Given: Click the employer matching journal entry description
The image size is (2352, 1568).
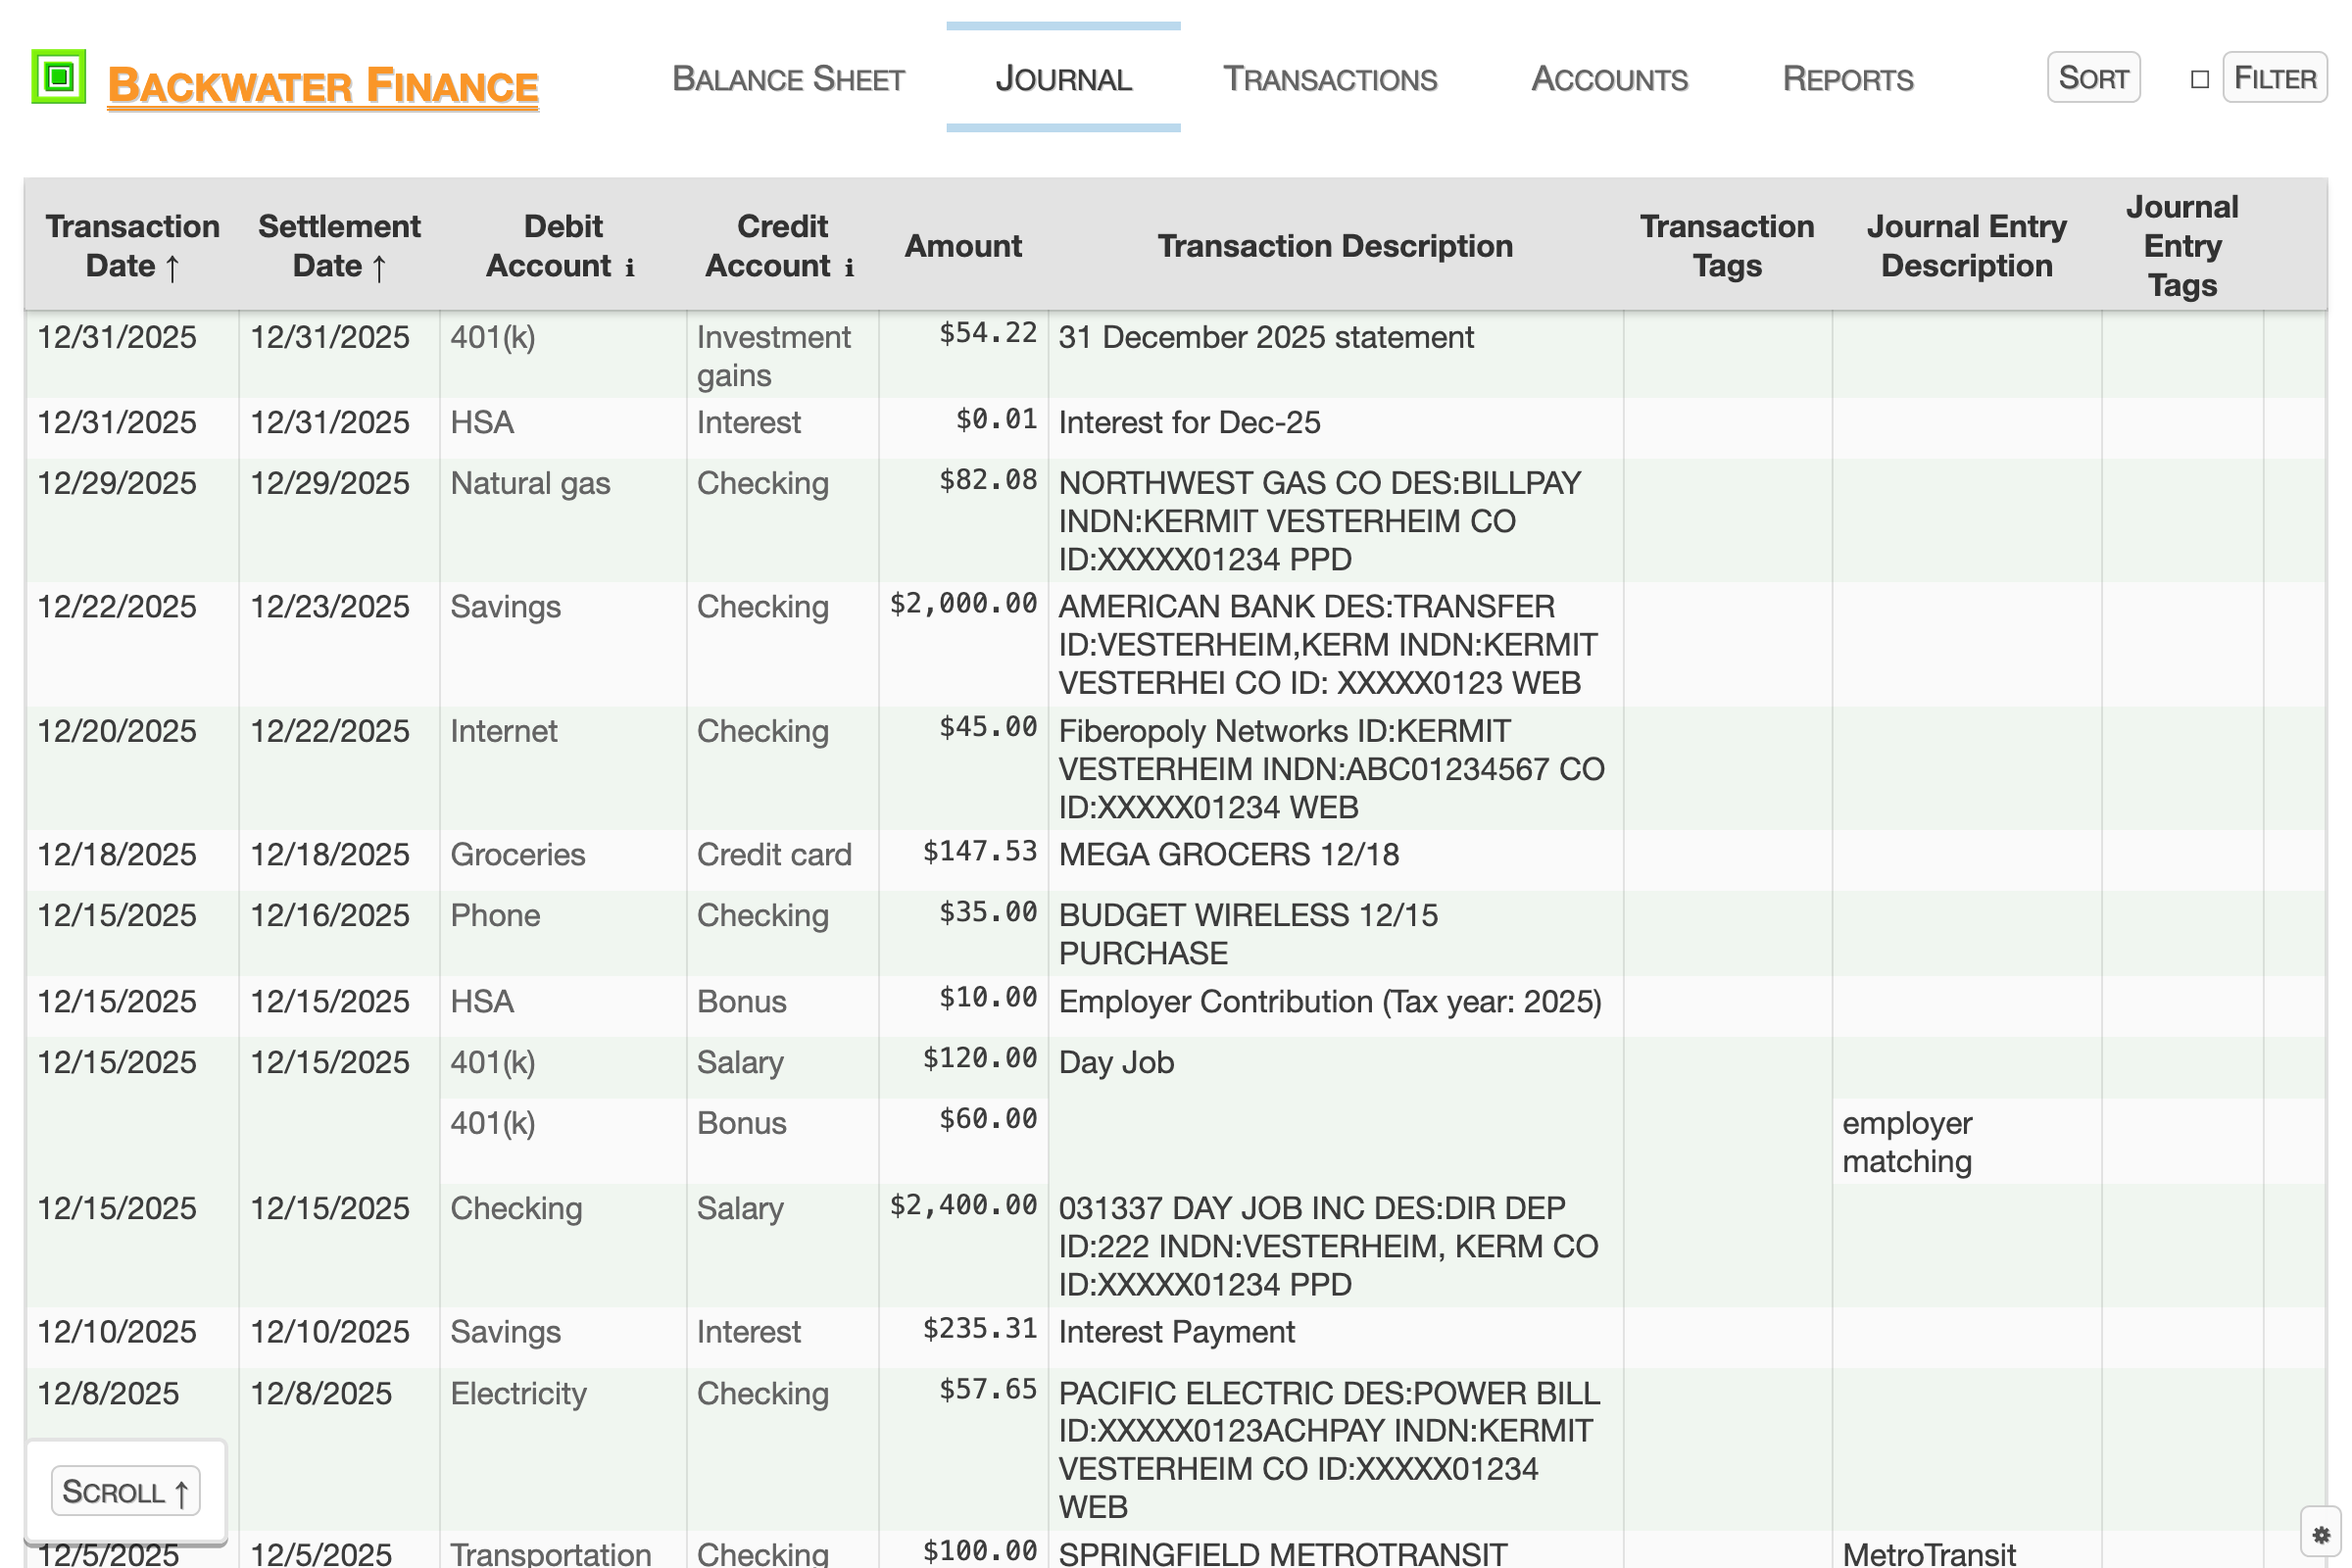Looking at the screenshot, I should 1907,1142.
